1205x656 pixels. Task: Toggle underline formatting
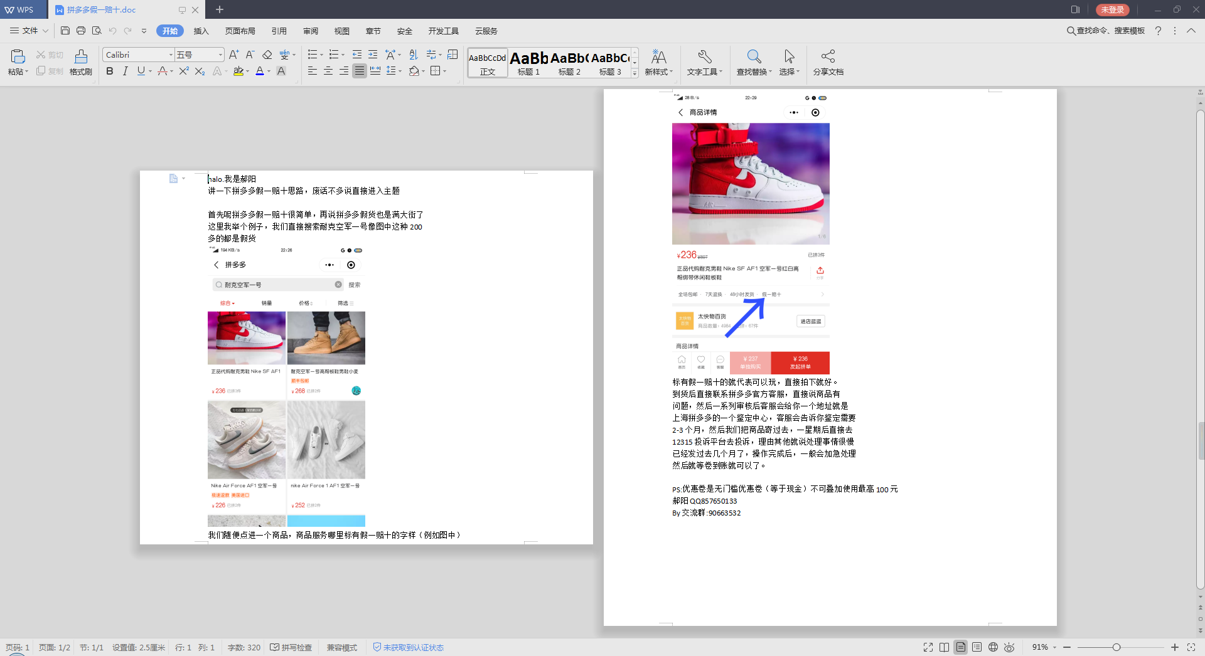point(141,71)
